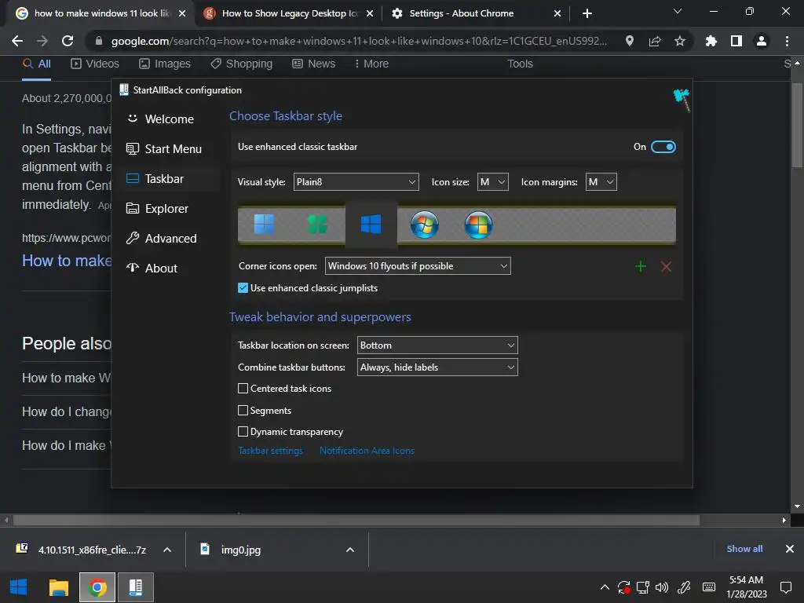Click Notification Area Icons link
Screen dimensions: 804x603
(x=367, y=451)
